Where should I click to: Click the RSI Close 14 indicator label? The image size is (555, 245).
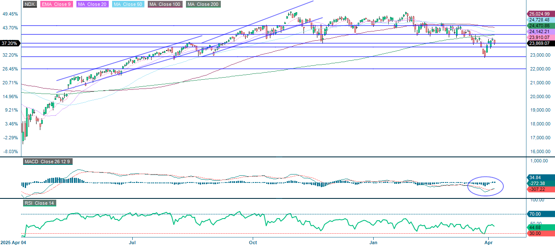[x=39, y=202]
